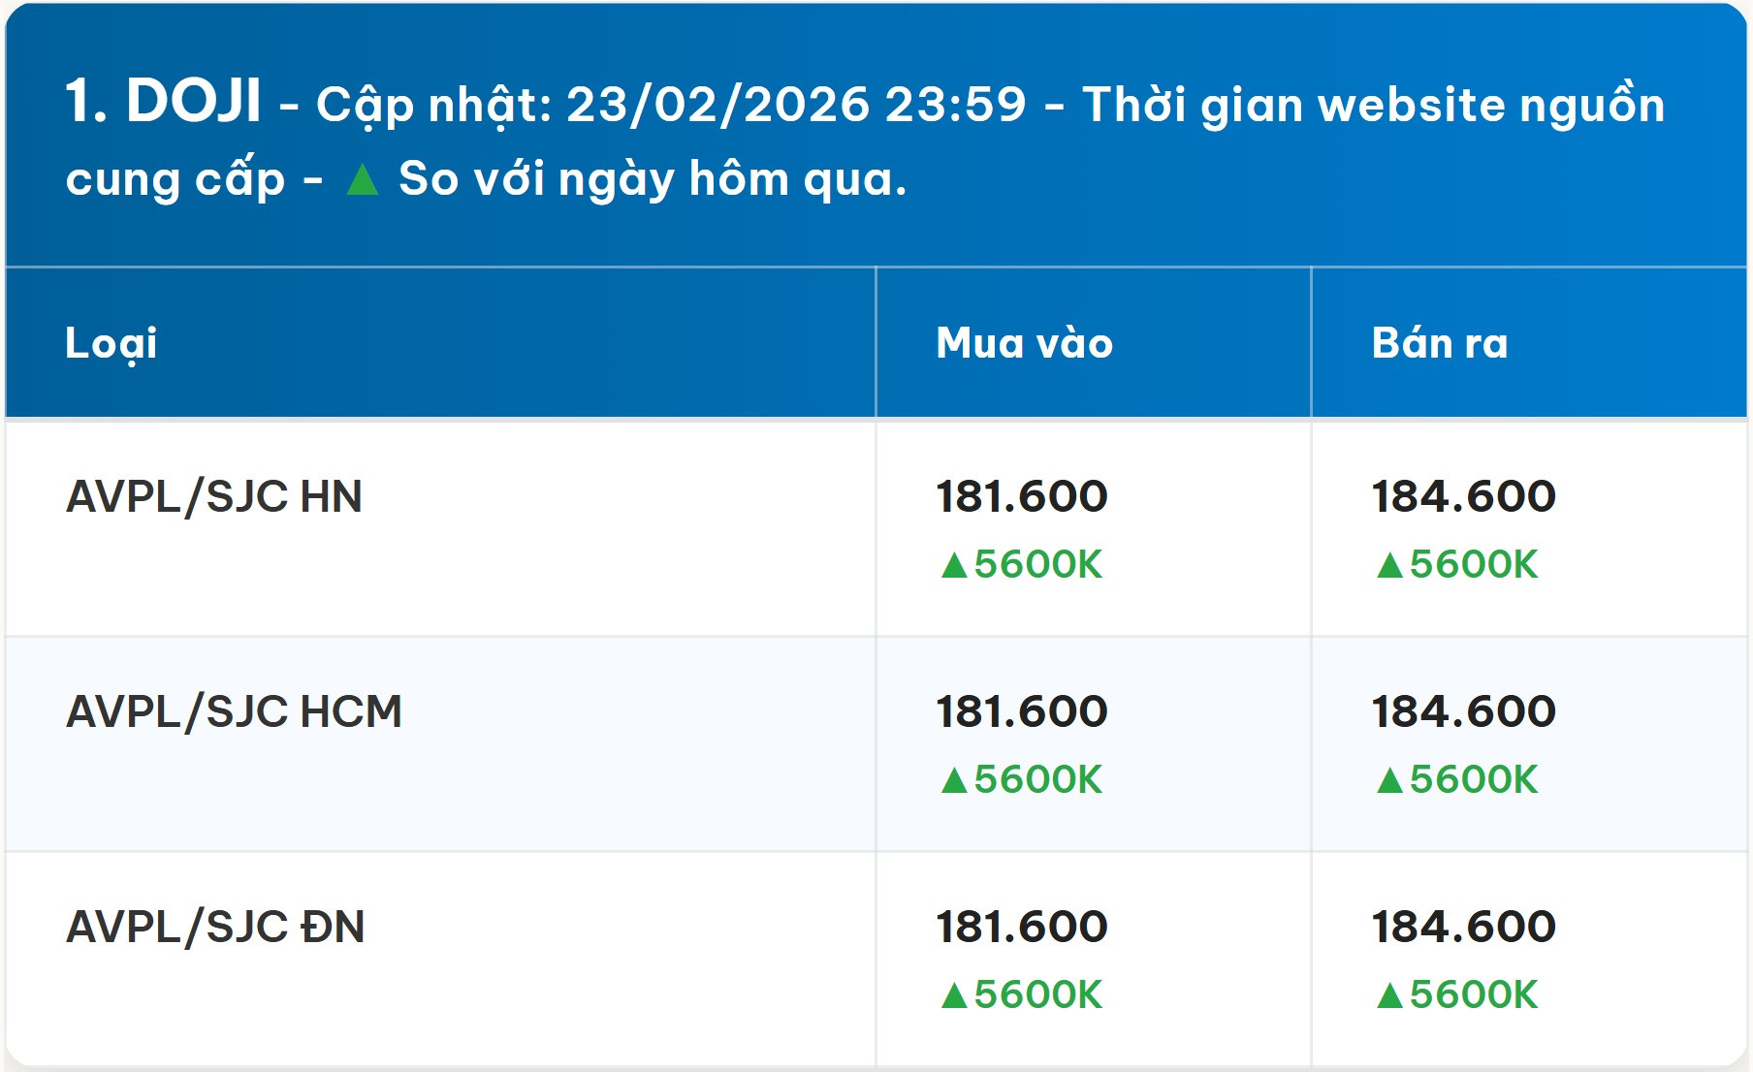Screen dimensions: 1753x1072
Task: Click the 184.600 sell price for AVPL/SJC HCM
Action: (1463, 711)
